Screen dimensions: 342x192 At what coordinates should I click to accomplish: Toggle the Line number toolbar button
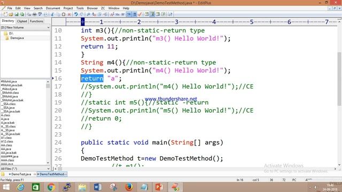coord(134,14)
